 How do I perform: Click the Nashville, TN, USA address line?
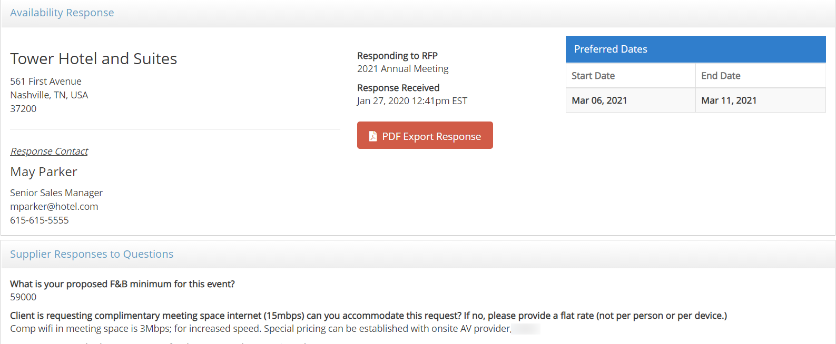click(x=49, y=95)
